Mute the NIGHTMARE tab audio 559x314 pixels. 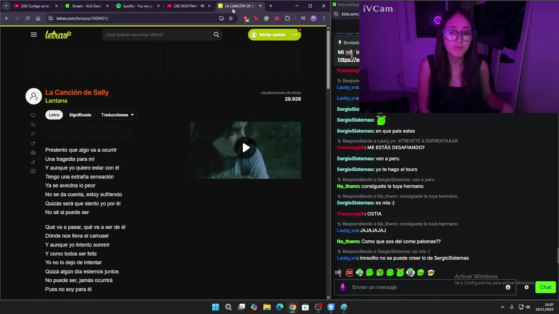click(x=202, y=6)
